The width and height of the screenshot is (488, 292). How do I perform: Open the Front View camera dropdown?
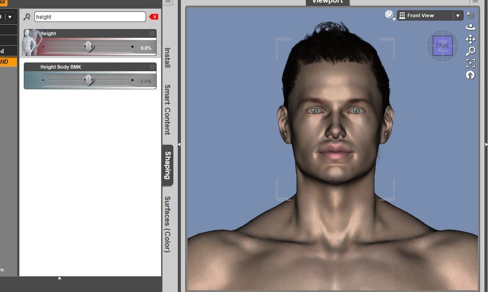430,15
